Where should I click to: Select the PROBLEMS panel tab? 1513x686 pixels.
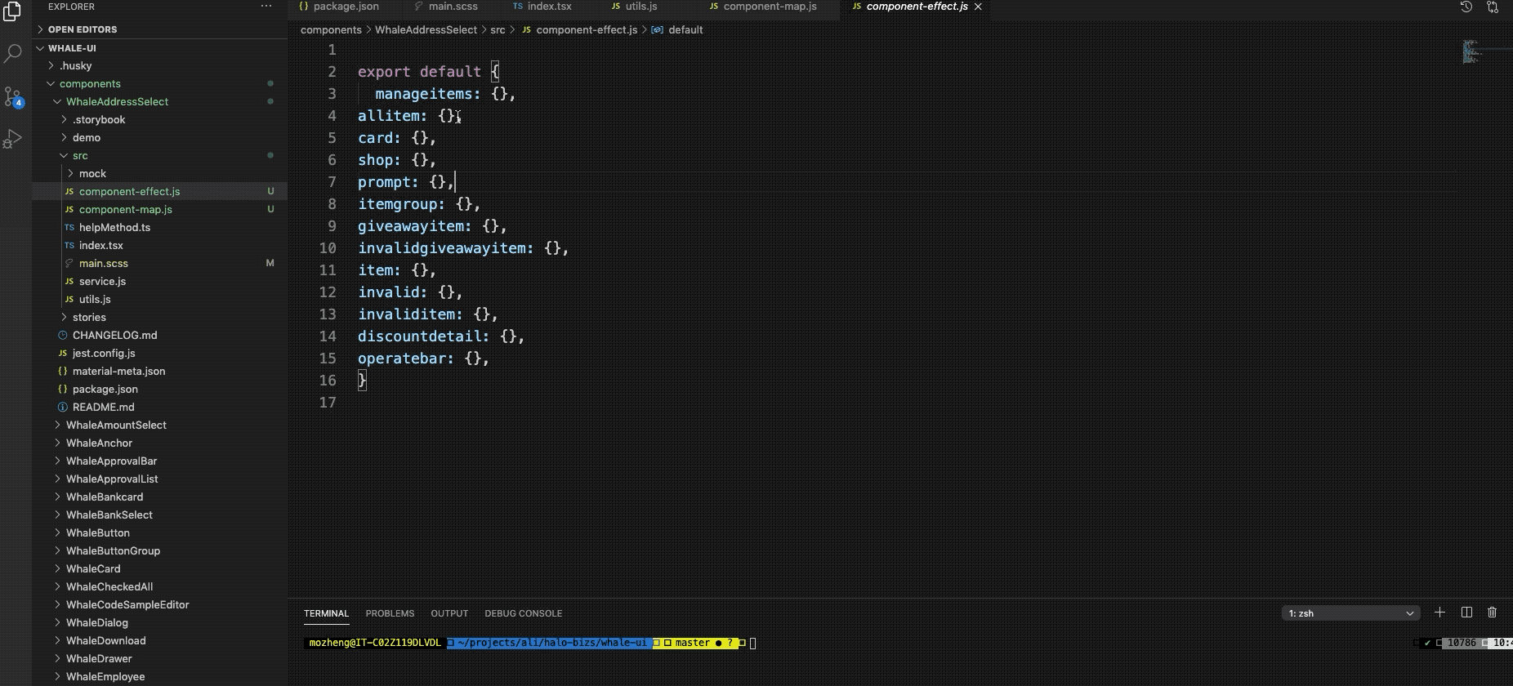390,613
